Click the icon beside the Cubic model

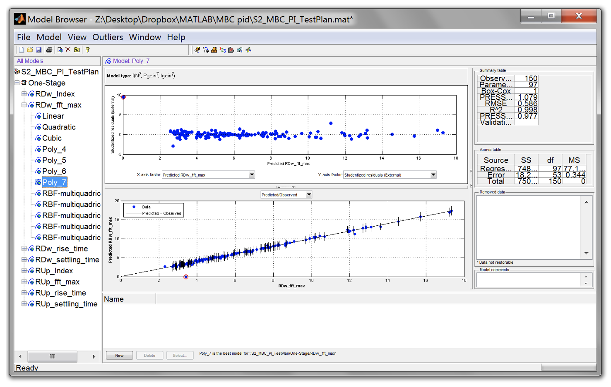[38, 138]
